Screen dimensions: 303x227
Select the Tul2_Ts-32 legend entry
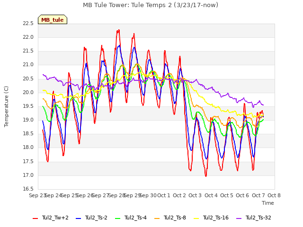click(x=254, y=218)
